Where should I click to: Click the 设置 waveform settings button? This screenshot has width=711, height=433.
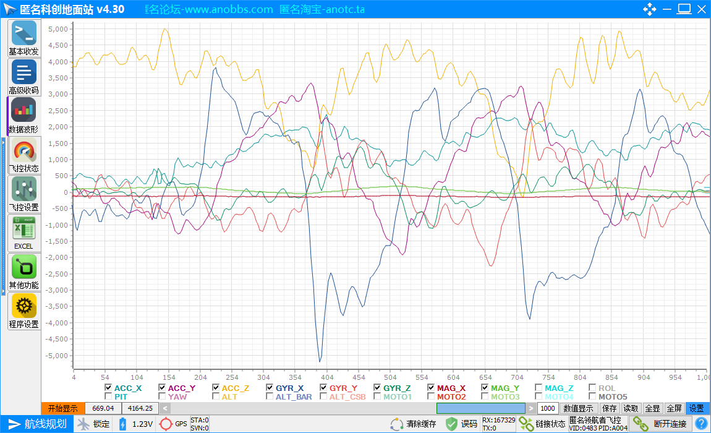(697, 408)
